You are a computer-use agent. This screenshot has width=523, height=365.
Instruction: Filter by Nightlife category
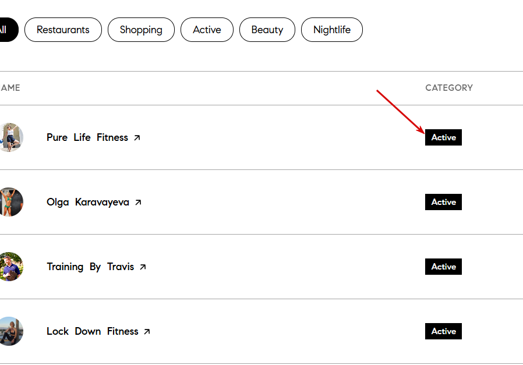(332, 30)
